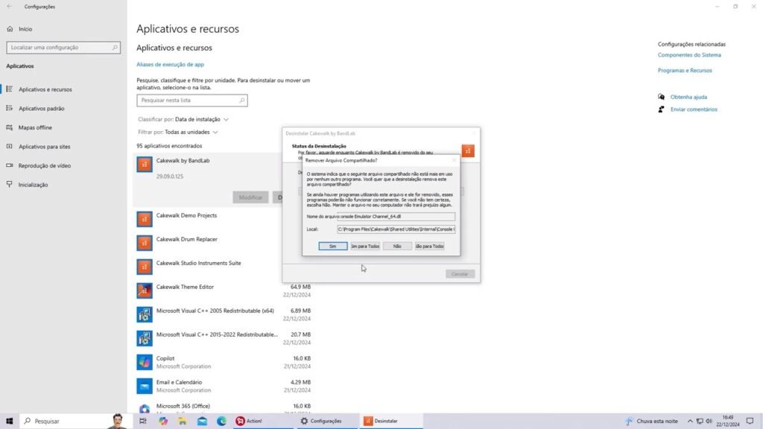Open the Windows Start menu
The height and width of the screenshot is (429, 763).
coord(9,422)
